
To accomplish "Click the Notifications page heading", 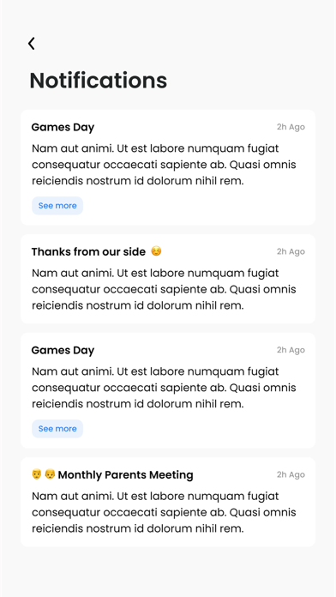I will pyautogui.click(x=99, y=81).
